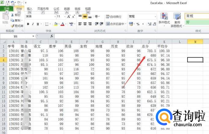Click the phonetic guide 文 icon
Screen dimensions: 209x134
71,24
